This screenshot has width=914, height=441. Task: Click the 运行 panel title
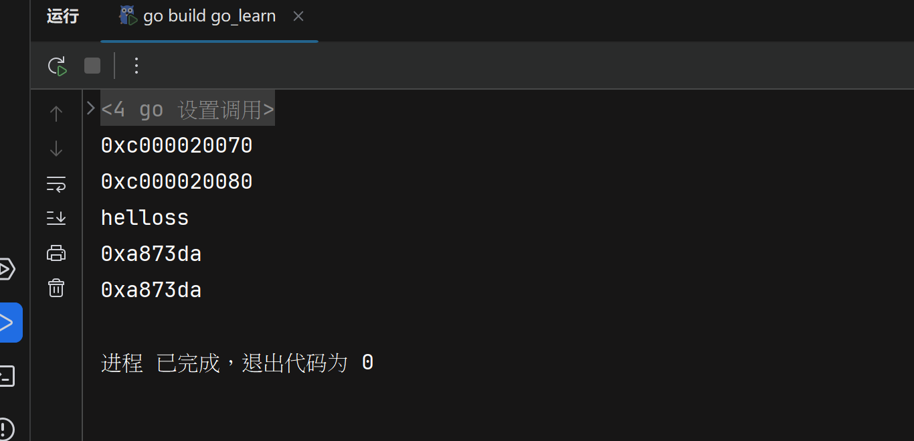point(63,17)
